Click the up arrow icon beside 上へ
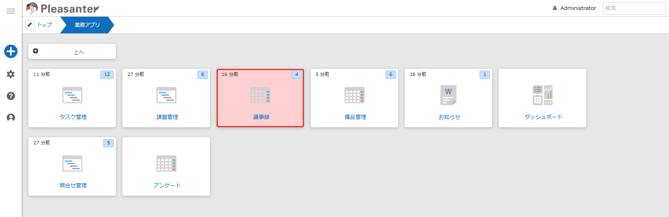Screen dimensions: 669x217 point(36,51)
